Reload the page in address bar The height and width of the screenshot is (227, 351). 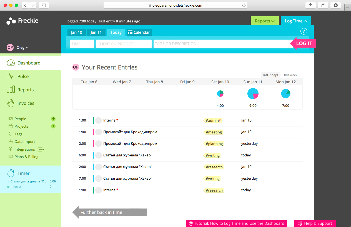(244, 5)
